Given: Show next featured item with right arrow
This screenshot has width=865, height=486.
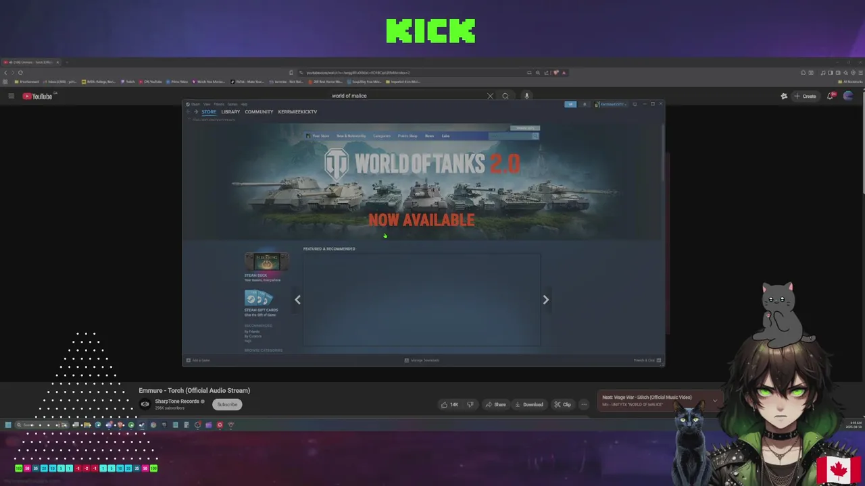Looking at the screenshot, I should tap(546, 300).
